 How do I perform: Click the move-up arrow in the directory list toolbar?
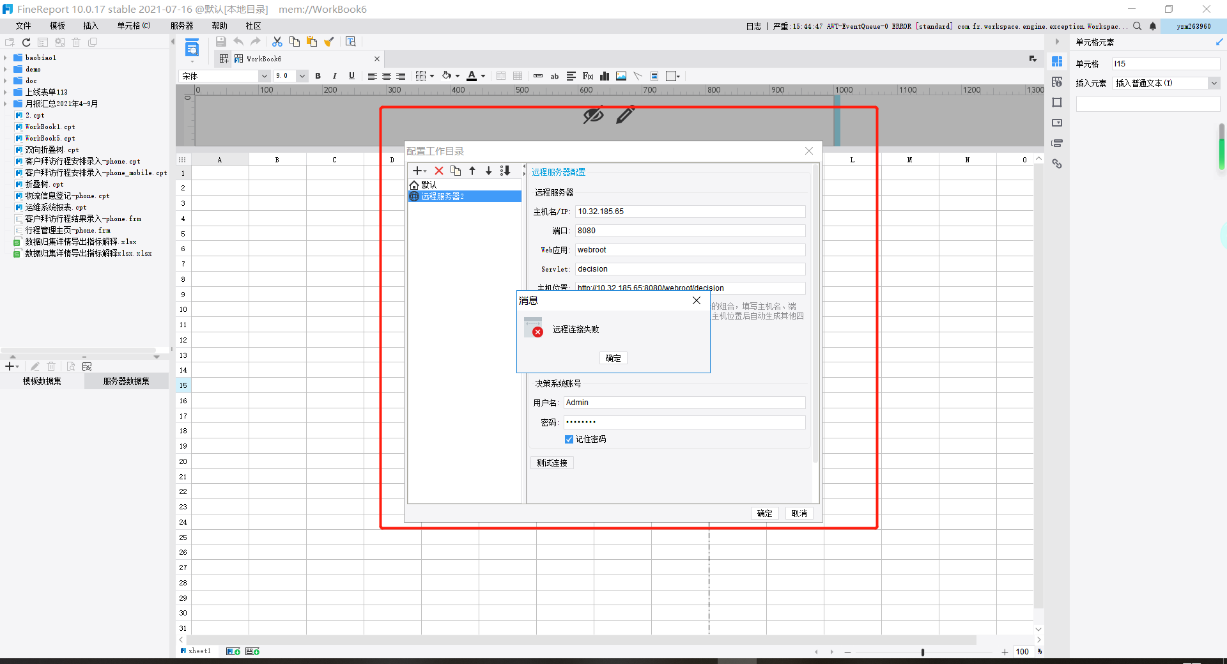coord(472,171)
